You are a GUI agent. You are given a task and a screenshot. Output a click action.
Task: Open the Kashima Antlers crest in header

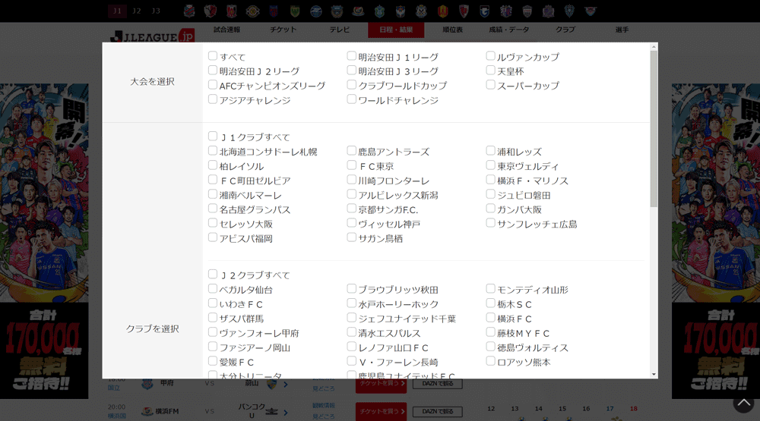pos(211,11)
